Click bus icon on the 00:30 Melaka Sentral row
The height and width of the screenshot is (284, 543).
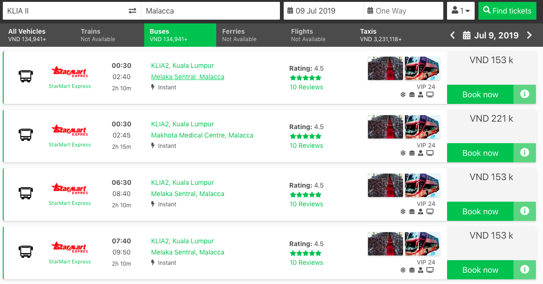[x=26, y=76]
